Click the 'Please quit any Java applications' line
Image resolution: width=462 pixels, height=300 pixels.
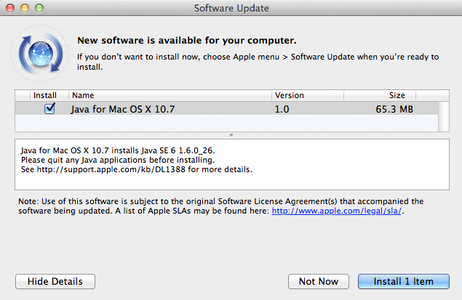[118, 160]
